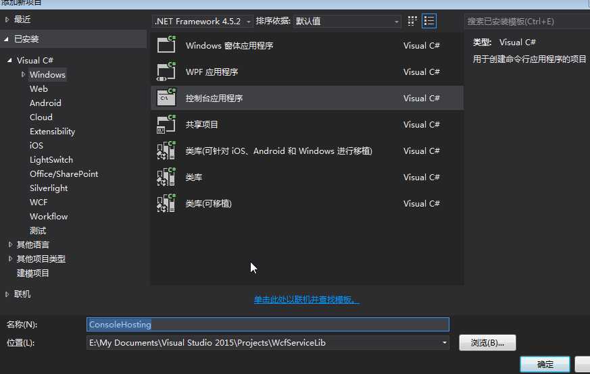590x374 pixels.
Task: Select the WCF category
Action: [x=39, y=203]
